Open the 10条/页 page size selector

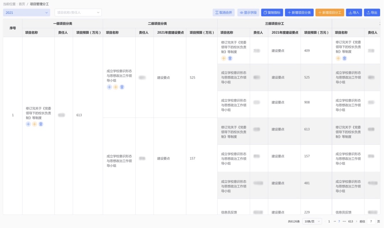coord(312,221)
